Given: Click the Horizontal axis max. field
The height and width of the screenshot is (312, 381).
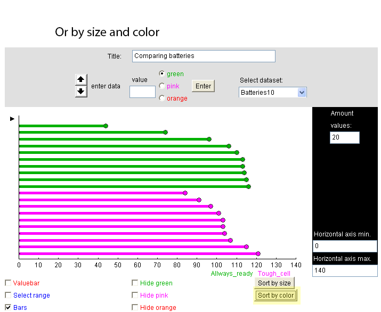Looking at the screenshot, I should (345, 270).
